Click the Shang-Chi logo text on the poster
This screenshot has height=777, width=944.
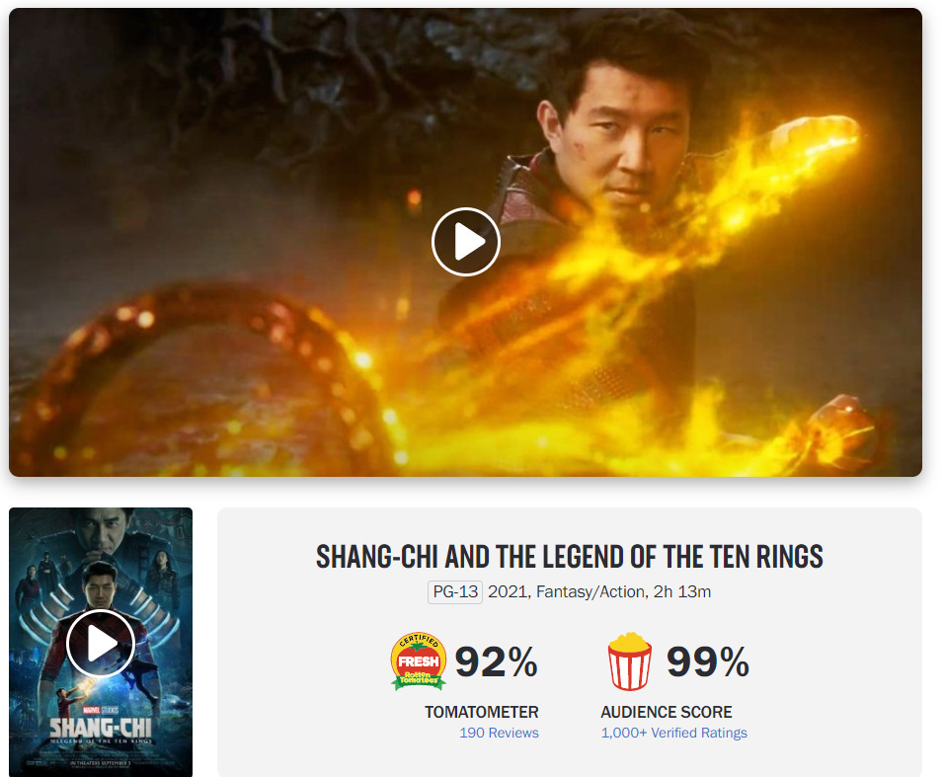pos(100,727)
